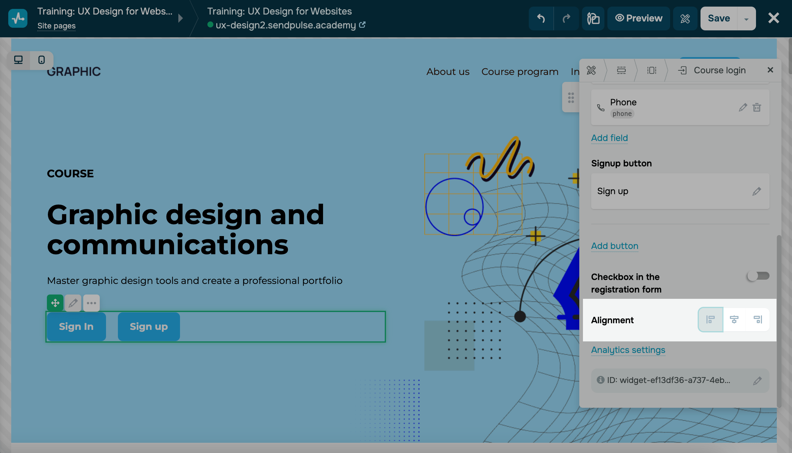The width and height of the screenshot is (792, 453).
Task: Open the Course program menu item
Action: 520,72
